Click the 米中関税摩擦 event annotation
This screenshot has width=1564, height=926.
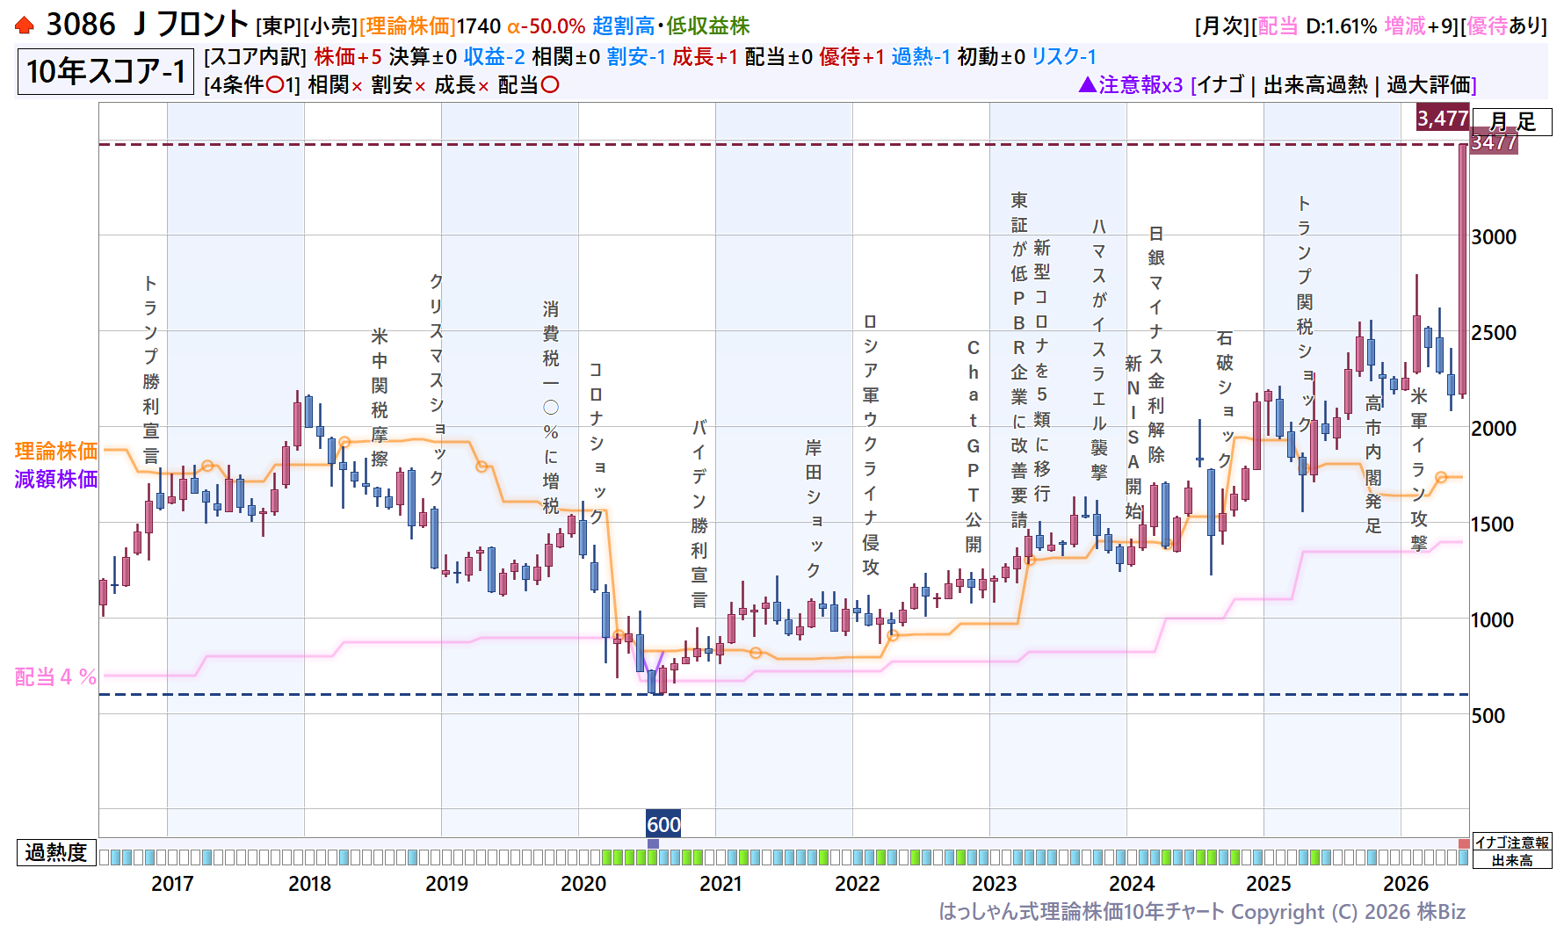(380, 397)
